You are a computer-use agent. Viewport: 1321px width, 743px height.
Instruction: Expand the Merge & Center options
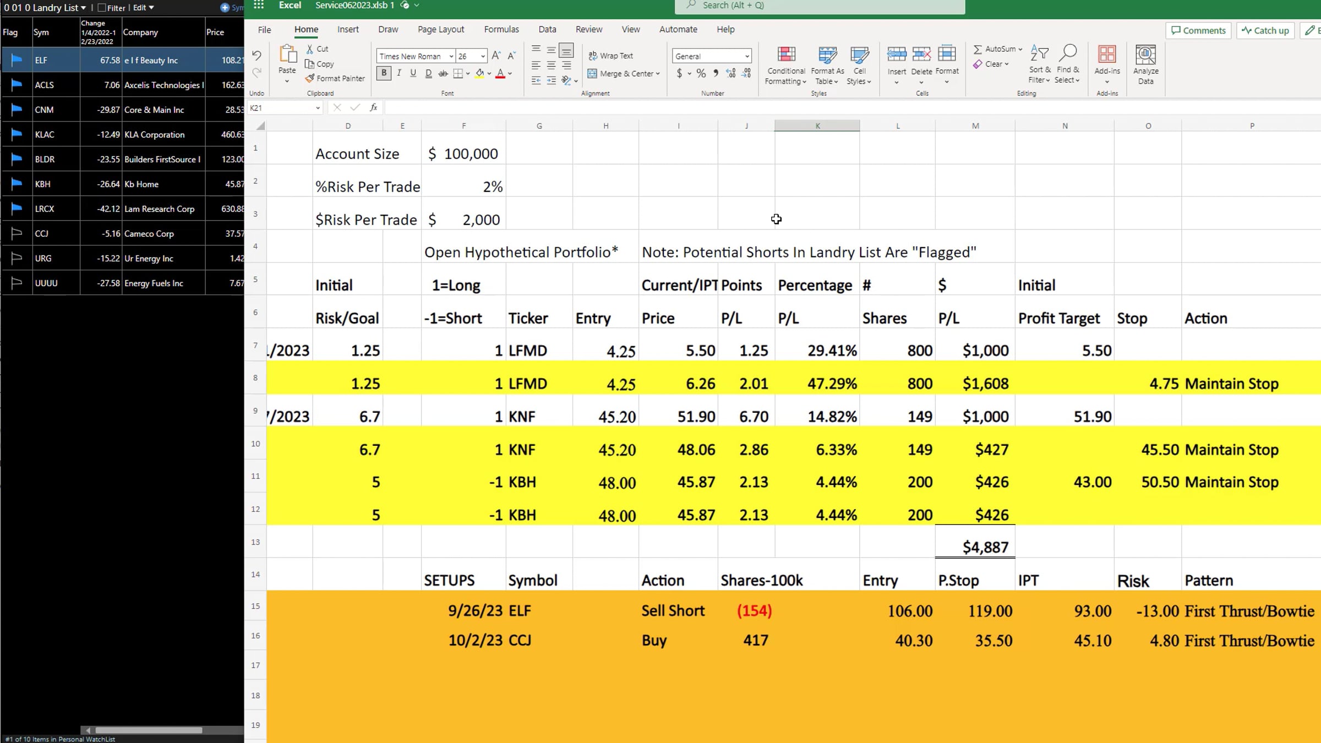point(658,74)
